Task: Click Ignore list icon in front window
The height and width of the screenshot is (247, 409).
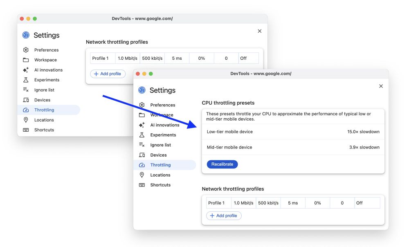Action: coord(142,145)
